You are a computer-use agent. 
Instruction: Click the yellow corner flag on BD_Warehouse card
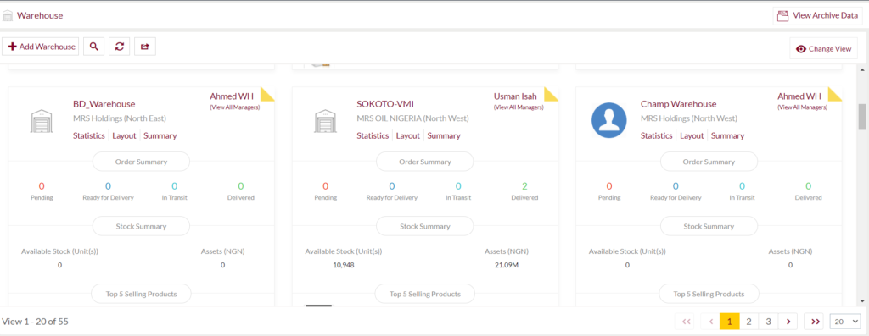267,94
